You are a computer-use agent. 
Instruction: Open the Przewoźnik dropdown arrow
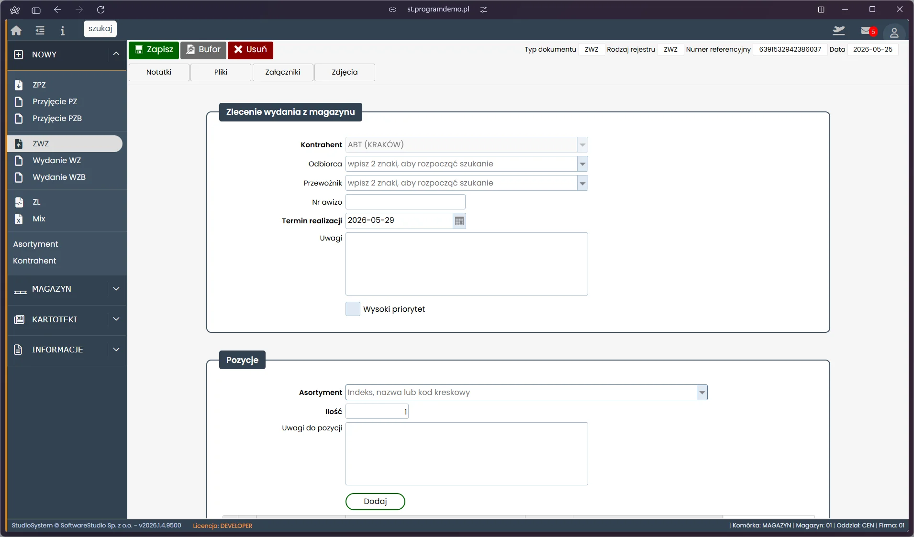(582, 183)
